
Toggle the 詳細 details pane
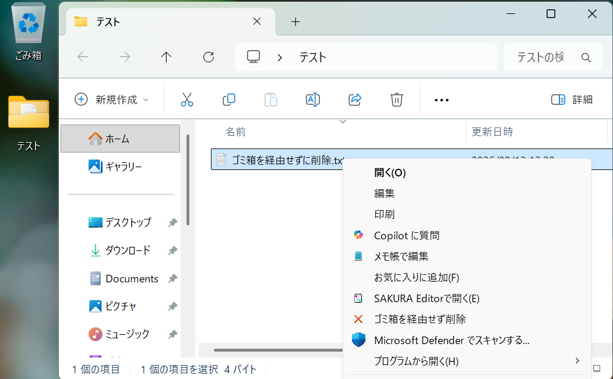(572, 100)
